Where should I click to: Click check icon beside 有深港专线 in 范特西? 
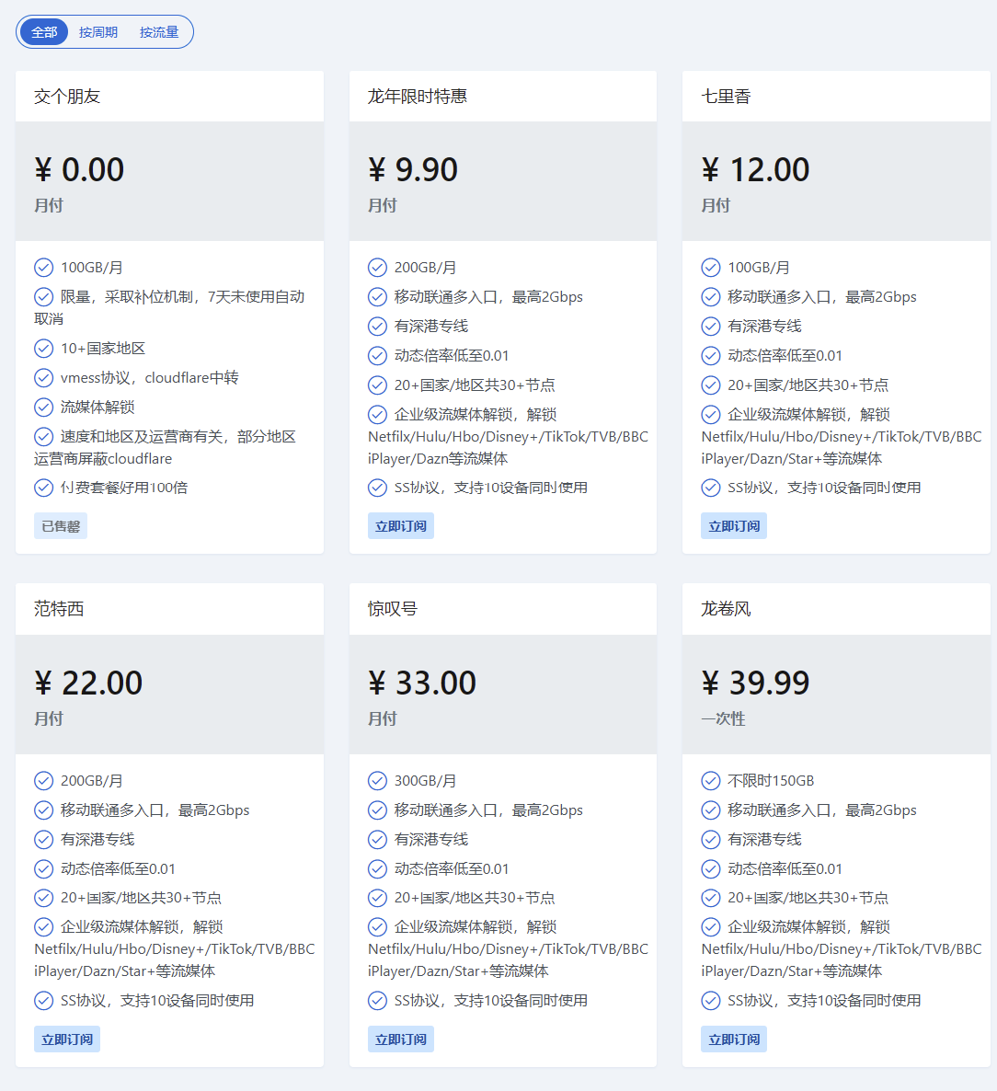pos(44,839)
